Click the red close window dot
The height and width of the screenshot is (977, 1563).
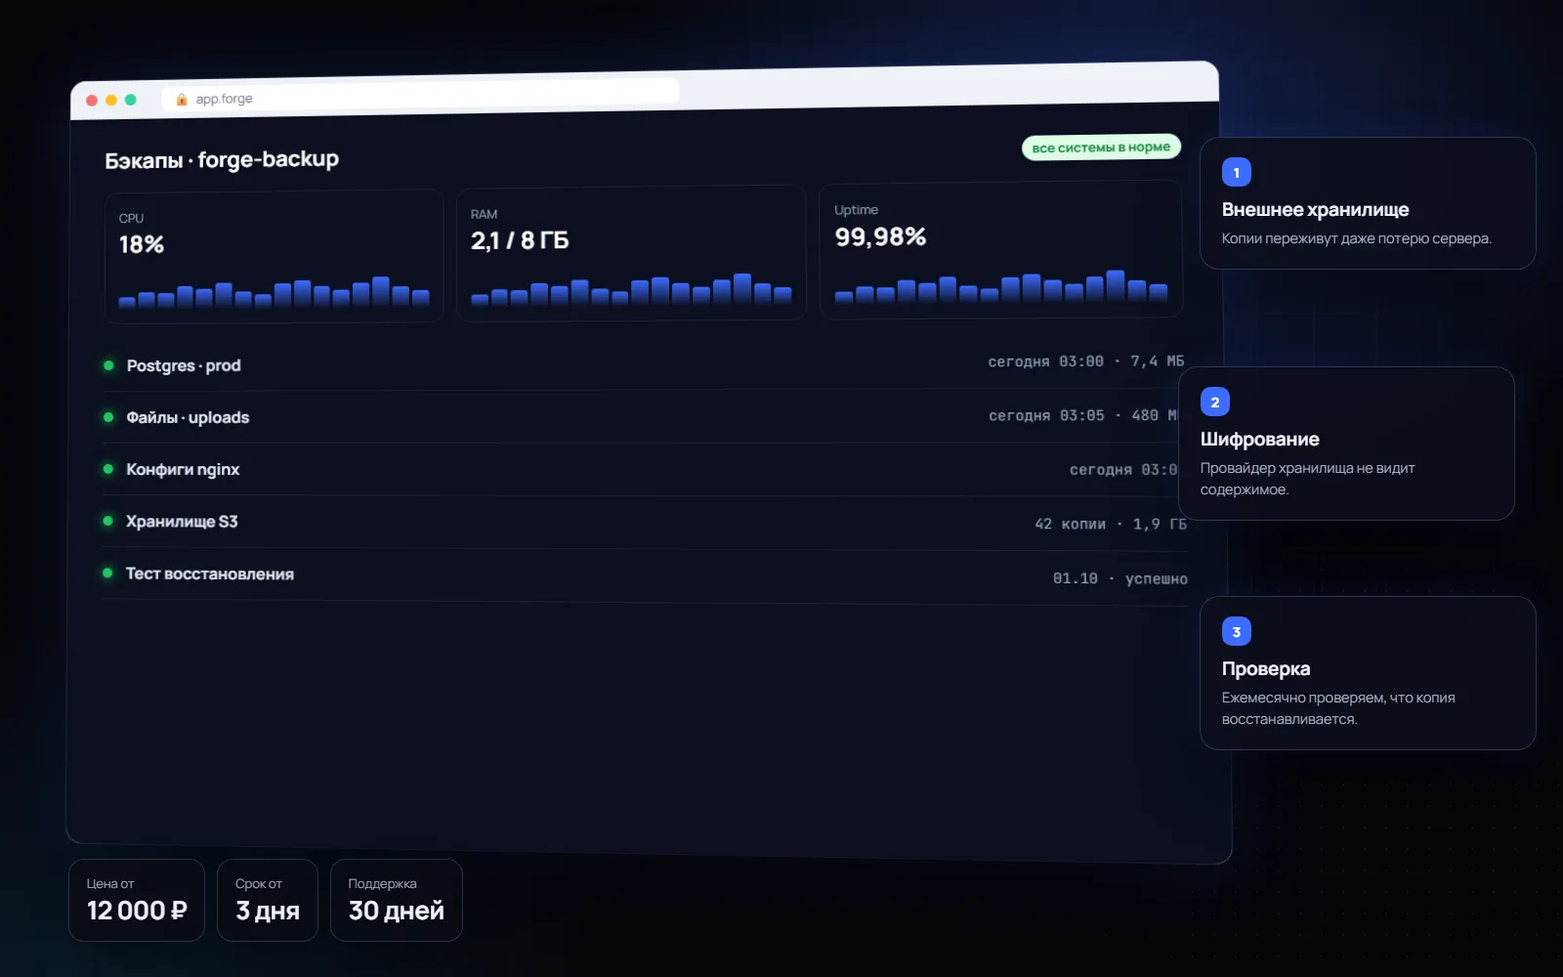[92, 101]
